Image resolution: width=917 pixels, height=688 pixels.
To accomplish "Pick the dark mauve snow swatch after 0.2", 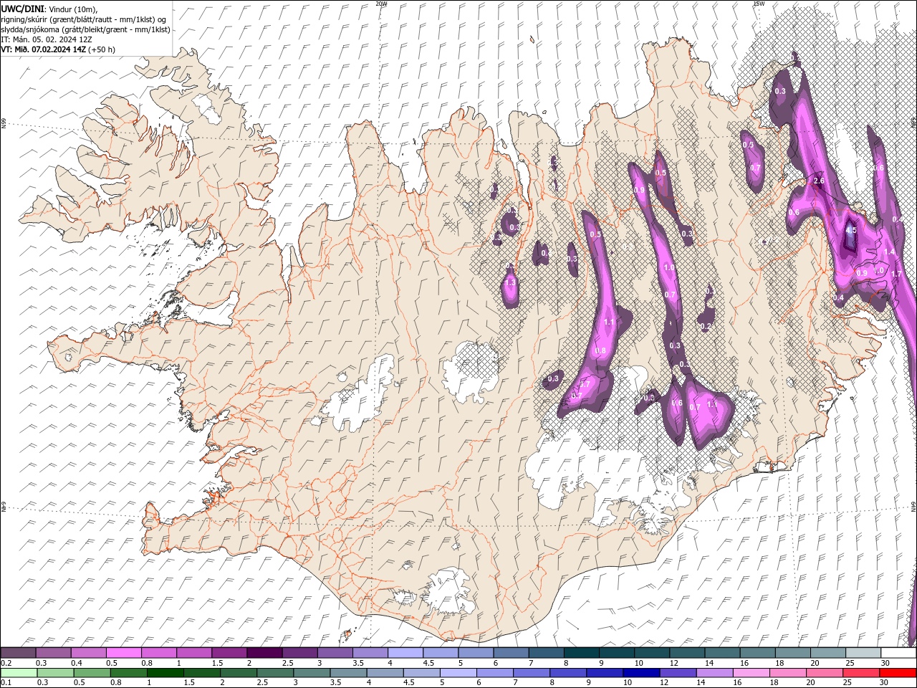I will click(x=18, y=653).
